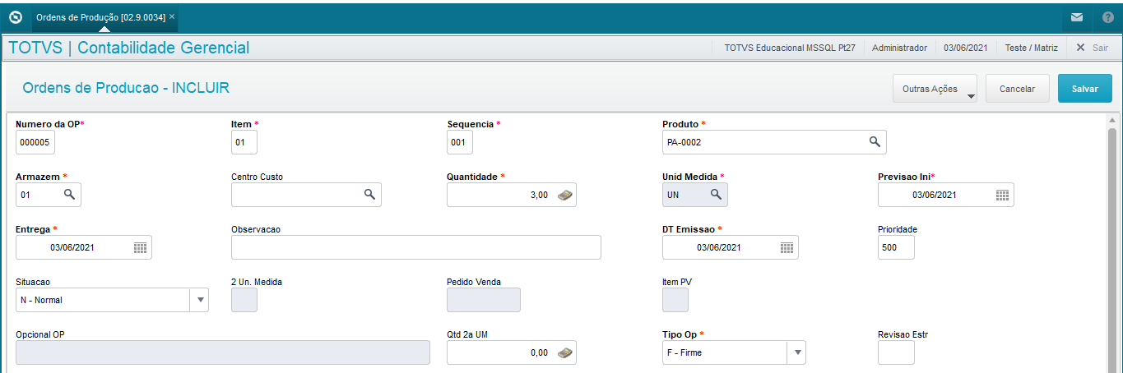This screenshot has height=373, width=1123.
Task: Open Previsao Ini calendar icon
Action: coord(1002,195)
